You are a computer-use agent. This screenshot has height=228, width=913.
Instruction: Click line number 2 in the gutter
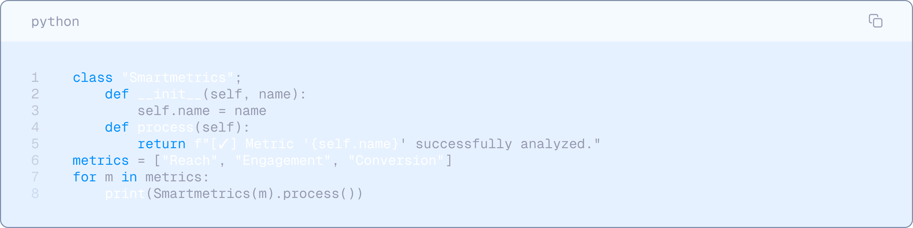click(x=35, y=94)
